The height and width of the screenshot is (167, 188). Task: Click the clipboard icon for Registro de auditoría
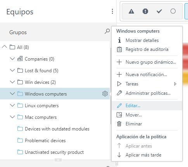(119, 49)
